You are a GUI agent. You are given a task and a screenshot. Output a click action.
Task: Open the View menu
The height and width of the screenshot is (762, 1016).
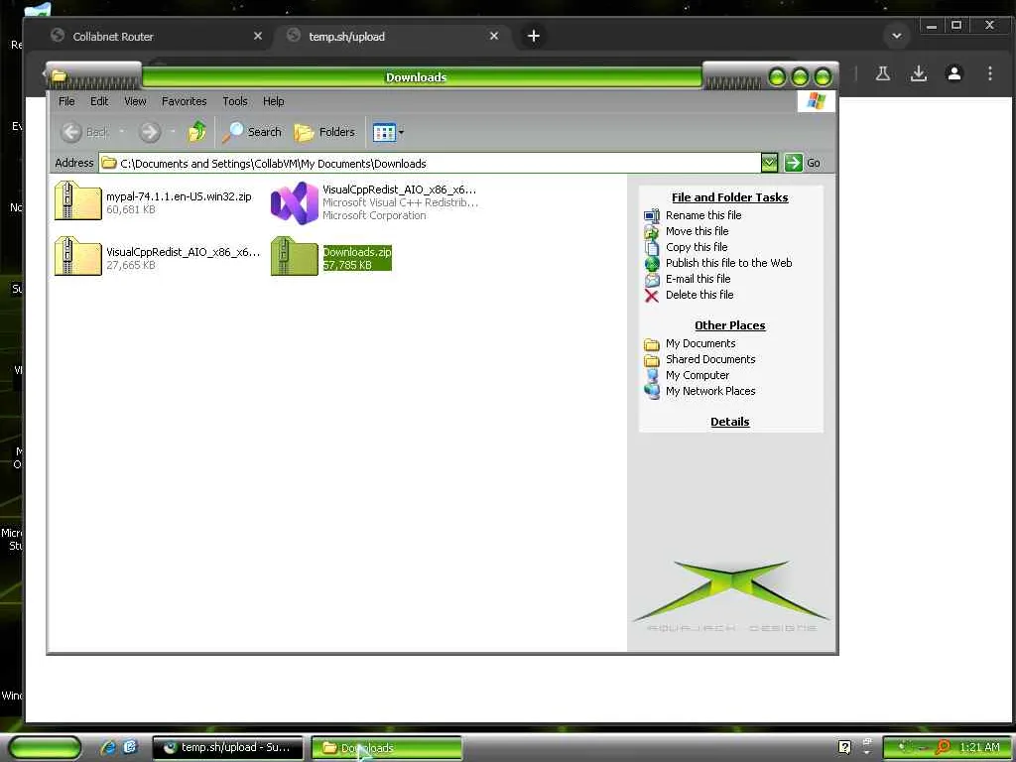pyautogui.click(x=135, y=101)
